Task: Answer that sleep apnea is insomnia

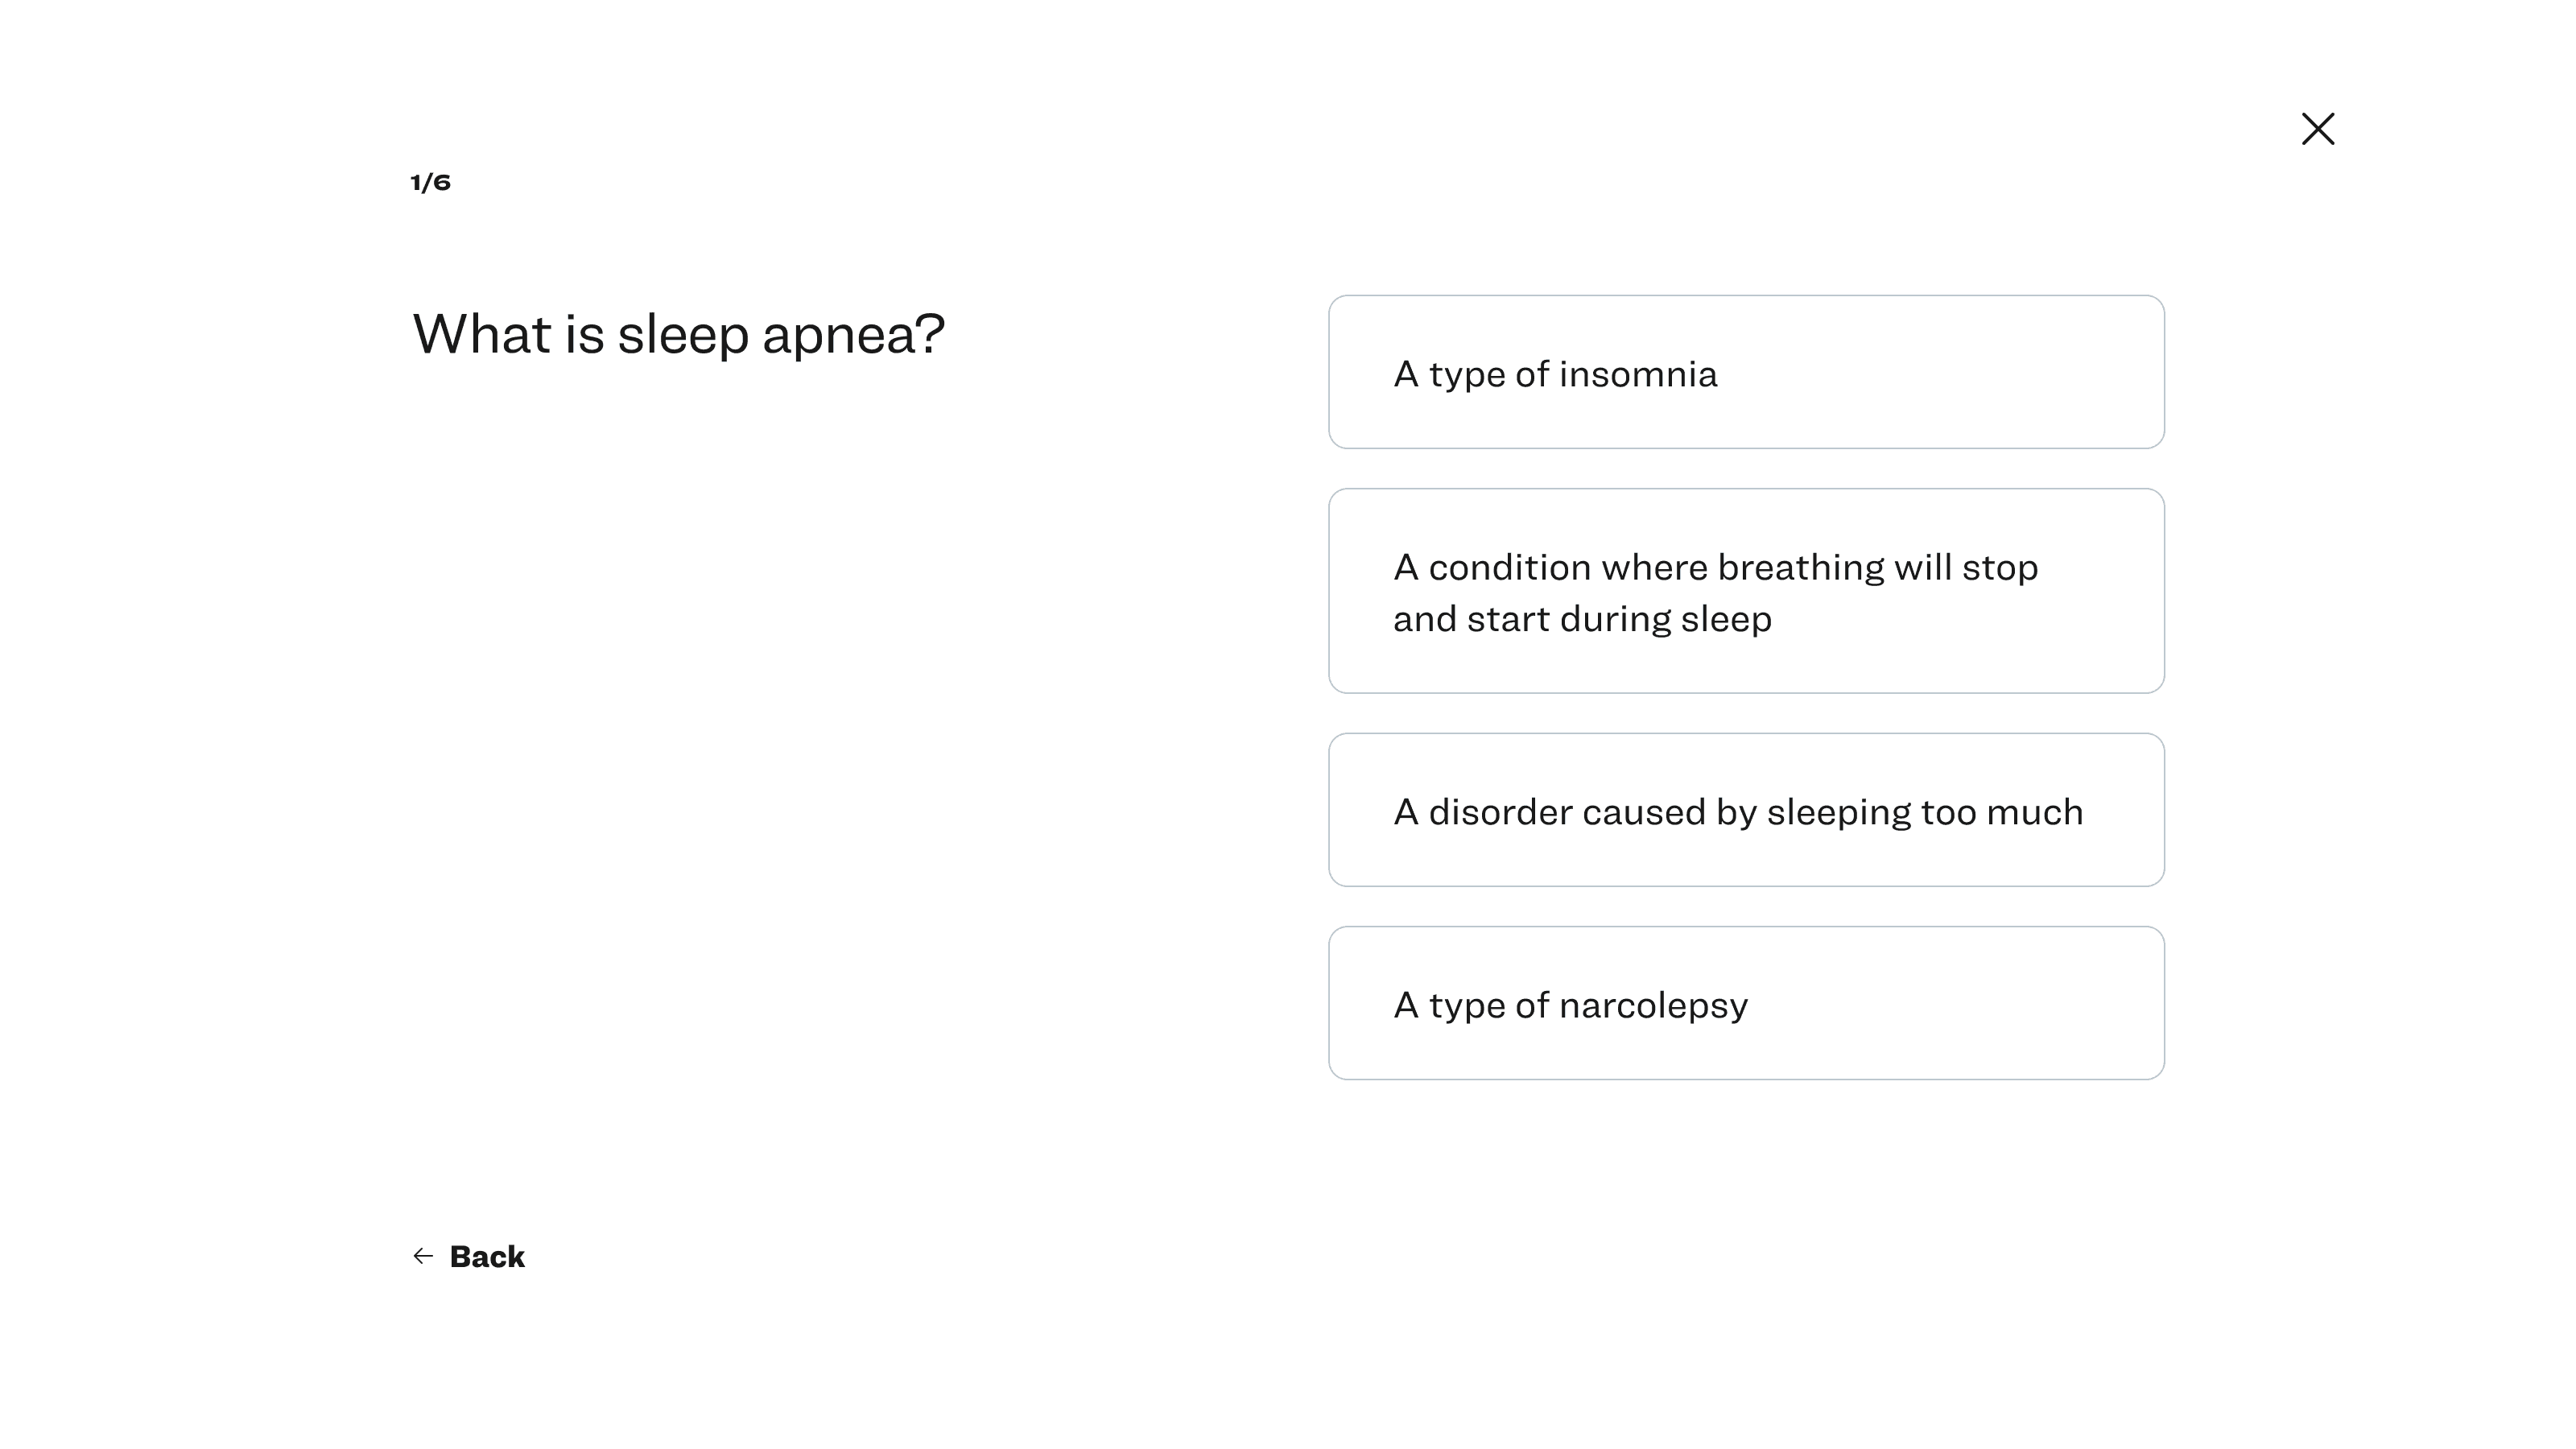Action: 1745,372
